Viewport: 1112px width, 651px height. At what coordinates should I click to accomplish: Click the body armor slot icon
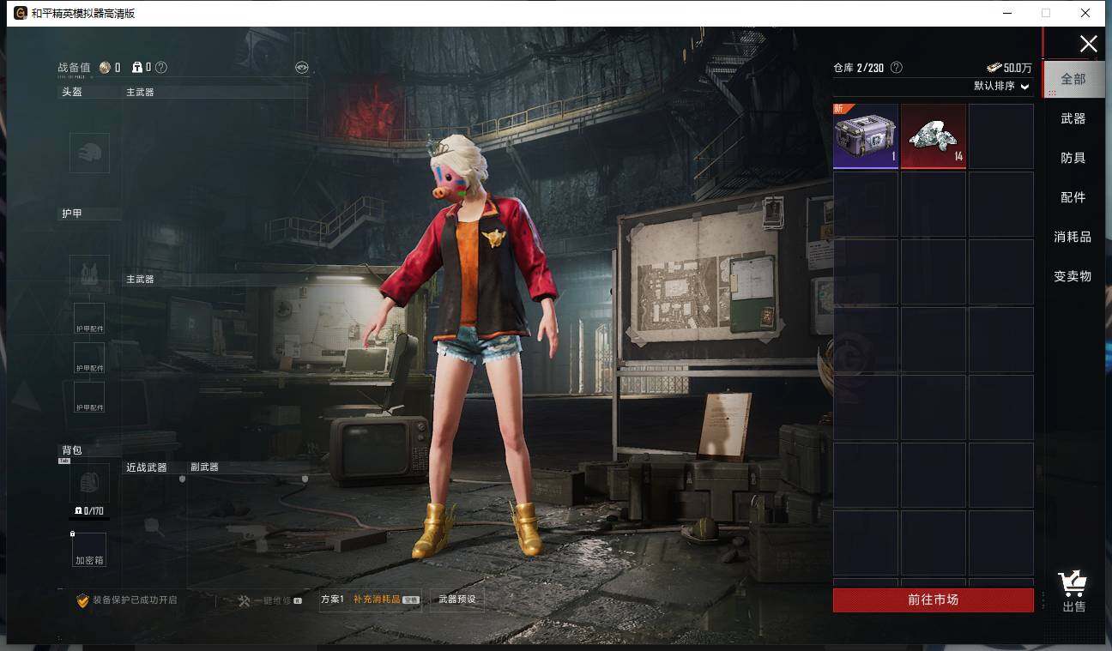(89, 274)
